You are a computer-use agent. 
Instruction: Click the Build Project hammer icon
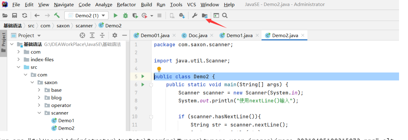pos(57,15)
